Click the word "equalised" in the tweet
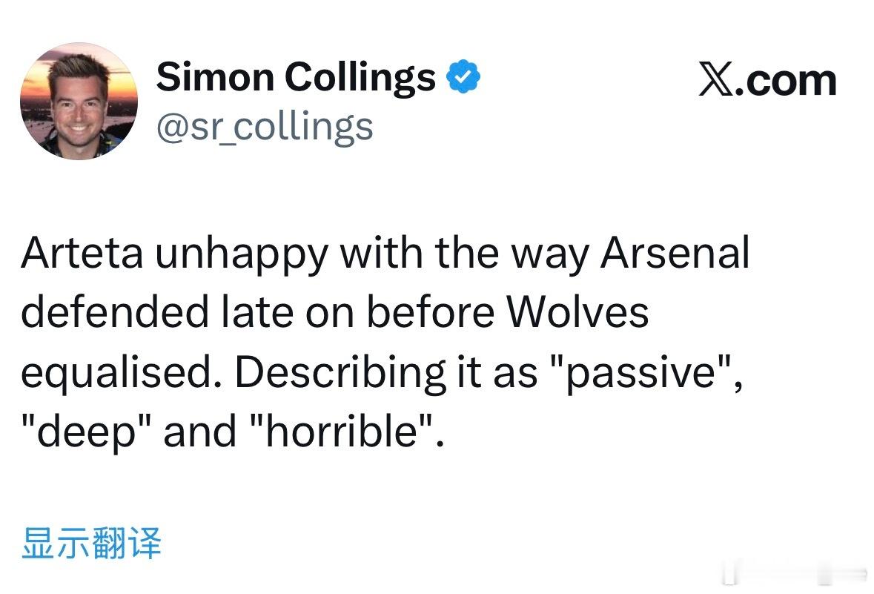 120,372
